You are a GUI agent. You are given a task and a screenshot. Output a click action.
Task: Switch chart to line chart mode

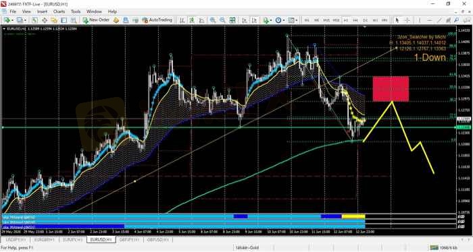point(201,20)
